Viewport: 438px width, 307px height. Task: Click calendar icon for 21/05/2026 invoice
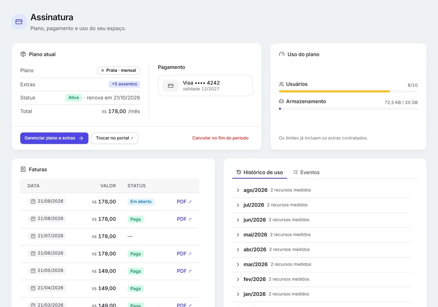pyautogui.click(x=33, y=270)
